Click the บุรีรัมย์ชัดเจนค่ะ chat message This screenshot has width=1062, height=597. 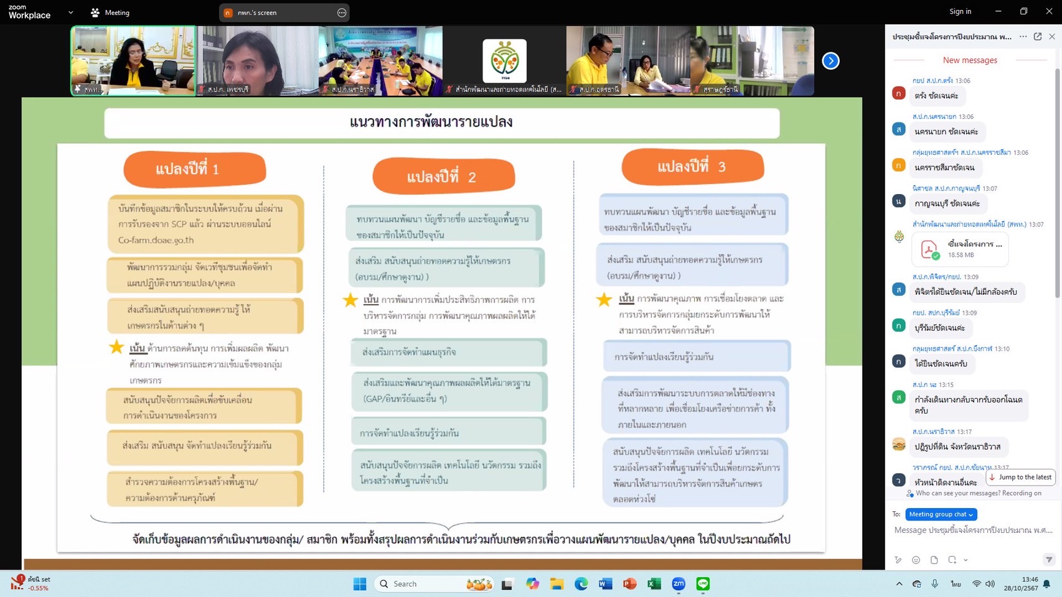939,328
